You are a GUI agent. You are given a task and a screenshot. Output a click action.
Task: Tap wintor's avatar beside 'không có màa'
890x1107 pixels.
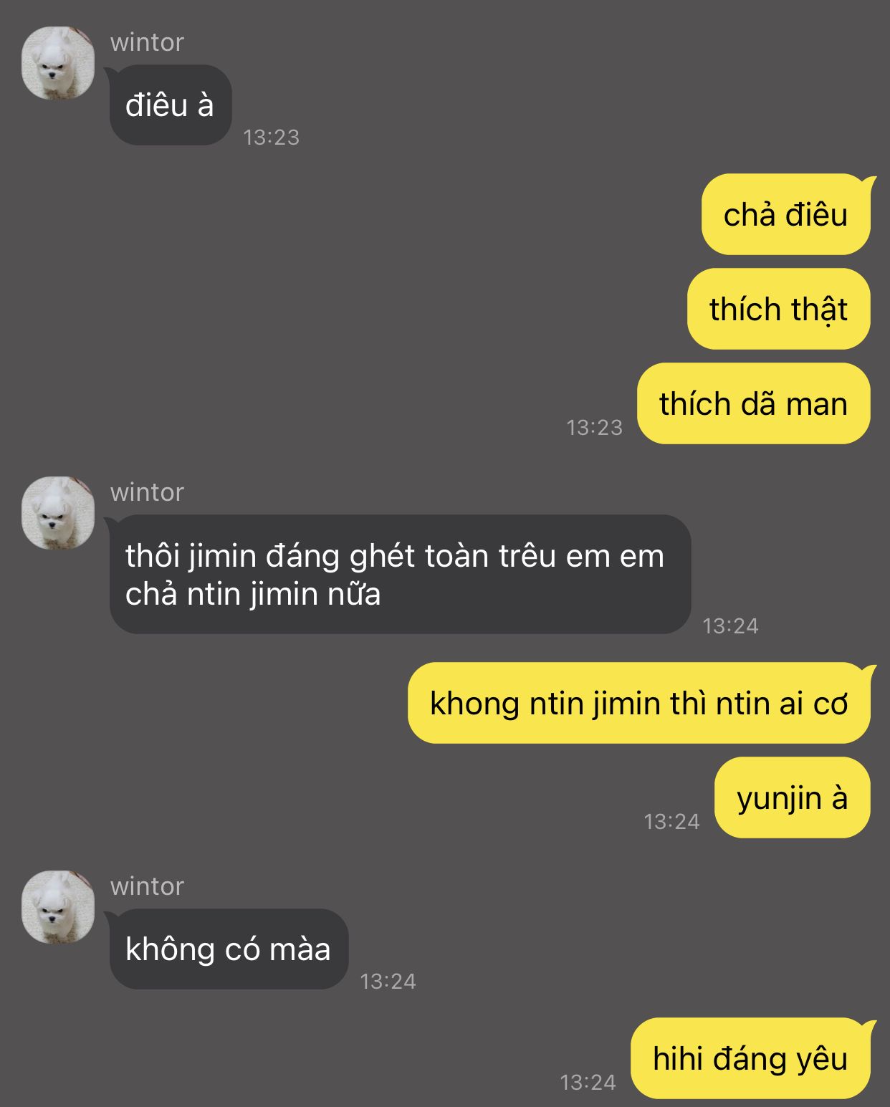click(58, 907)
